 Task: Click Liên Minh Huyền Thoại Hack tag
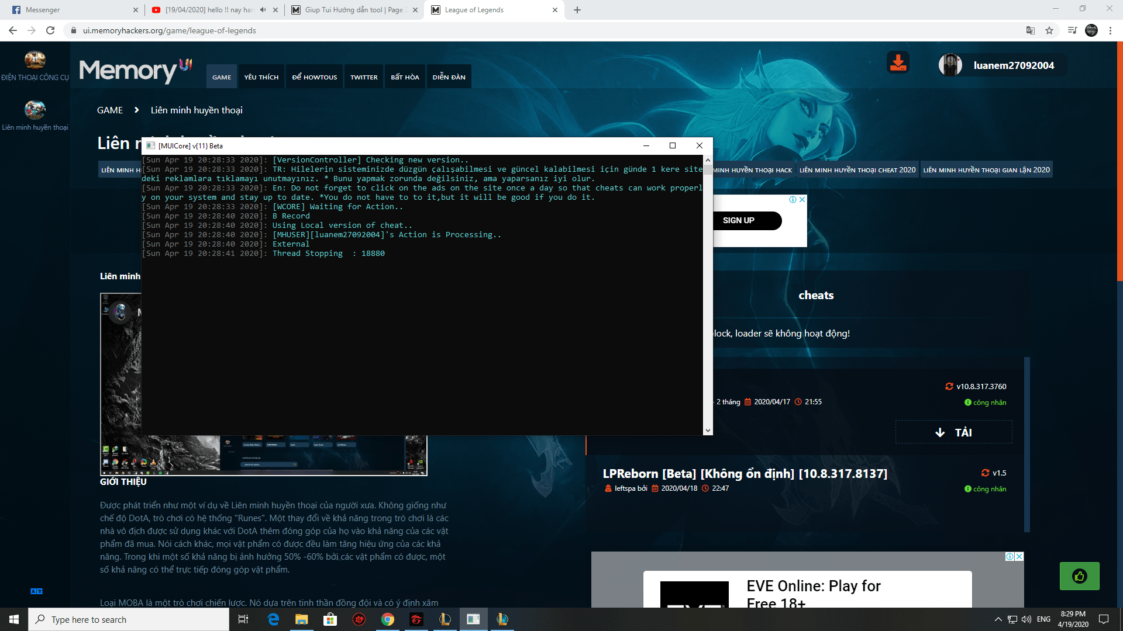[753, 170]
